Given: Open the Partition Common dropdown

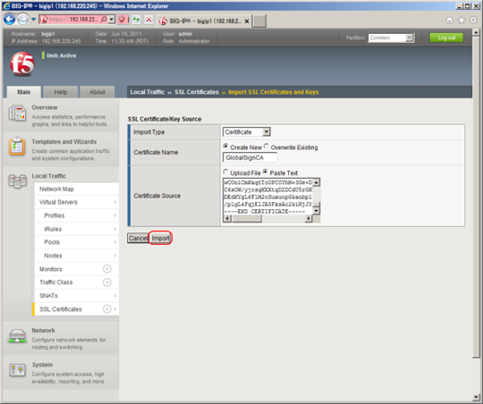Looking at the screenshot, I should tap(391, 38).
